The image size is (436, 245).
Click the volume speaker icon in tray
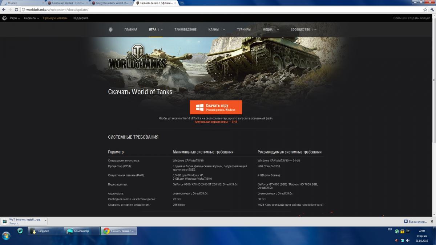408,240
